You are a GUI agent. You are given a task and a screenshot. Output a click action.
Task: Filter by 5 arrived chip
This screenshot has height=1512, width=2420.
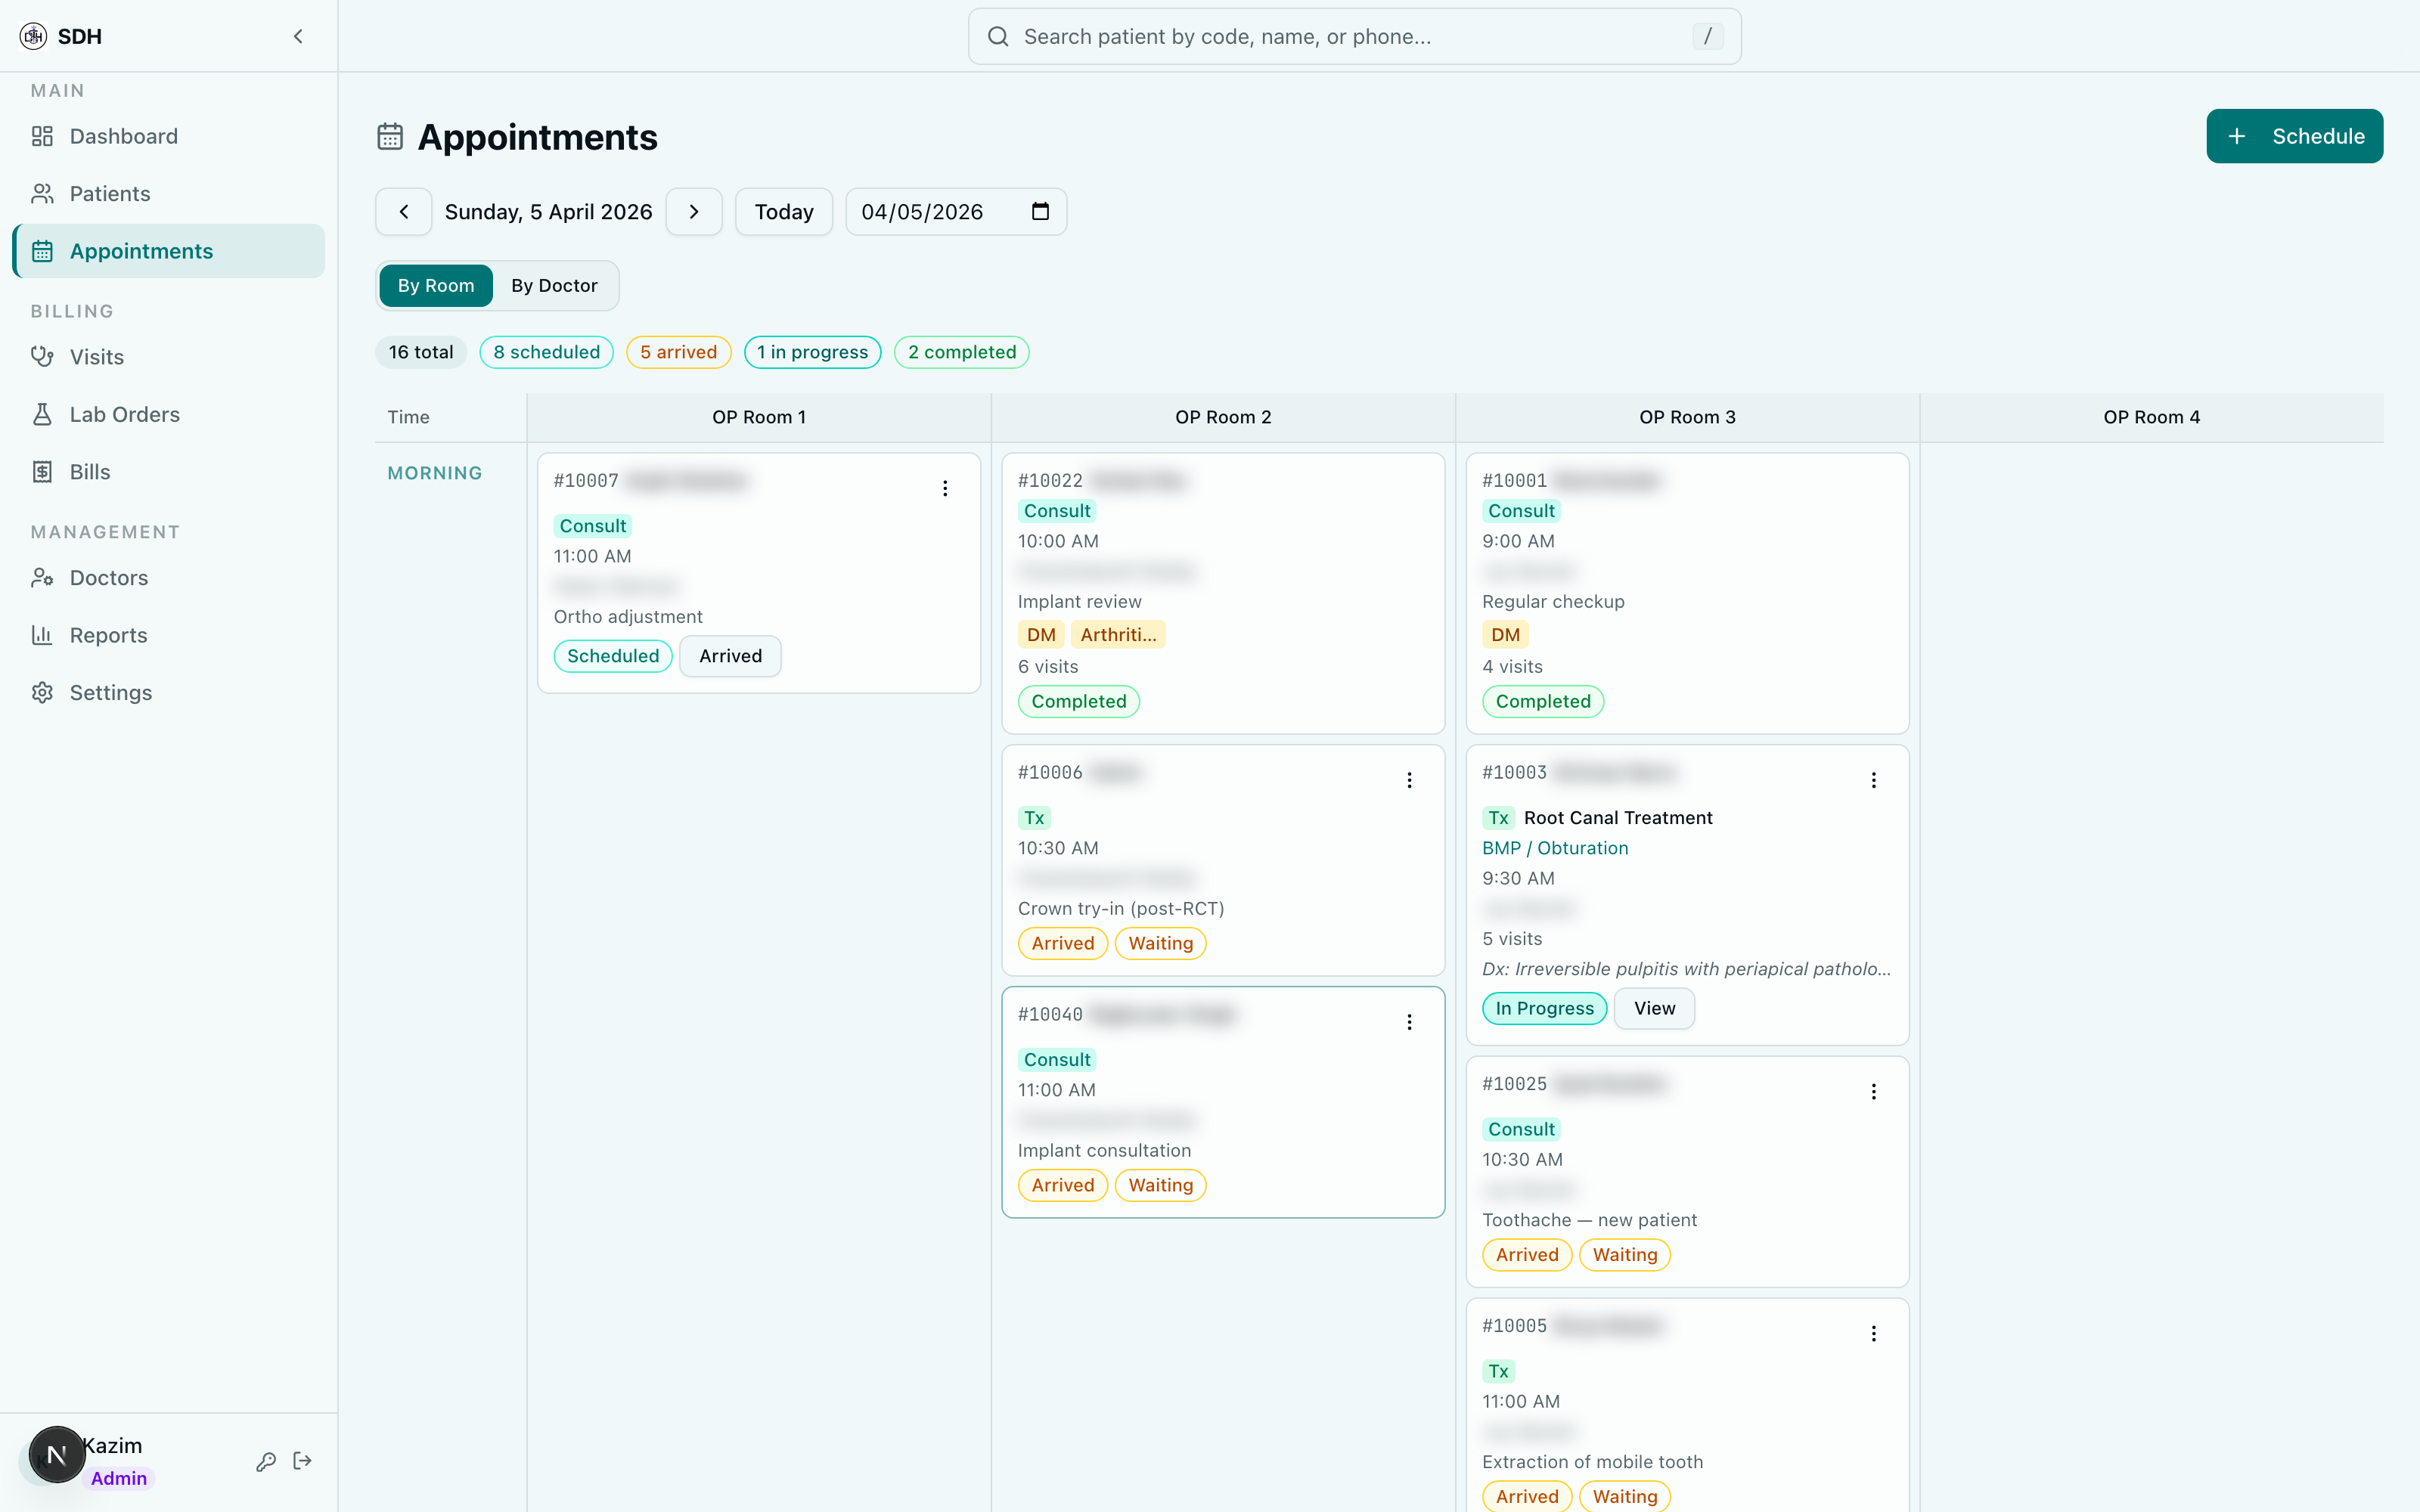tap(679, 352)
